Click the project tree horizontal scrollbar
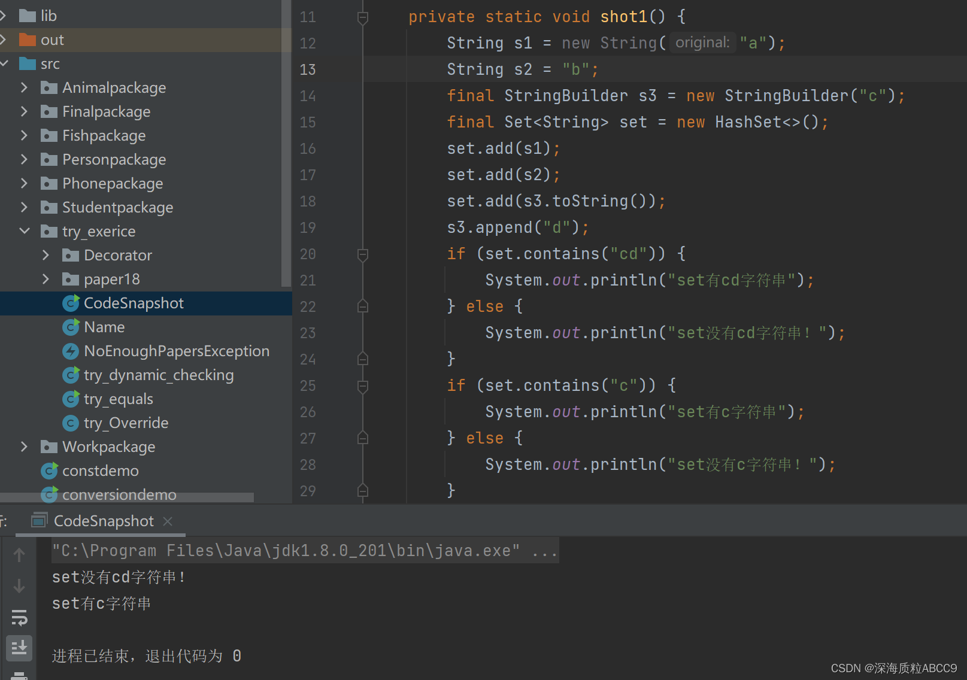The width and height of the screenshot is (967, 680). coord(127,497)
